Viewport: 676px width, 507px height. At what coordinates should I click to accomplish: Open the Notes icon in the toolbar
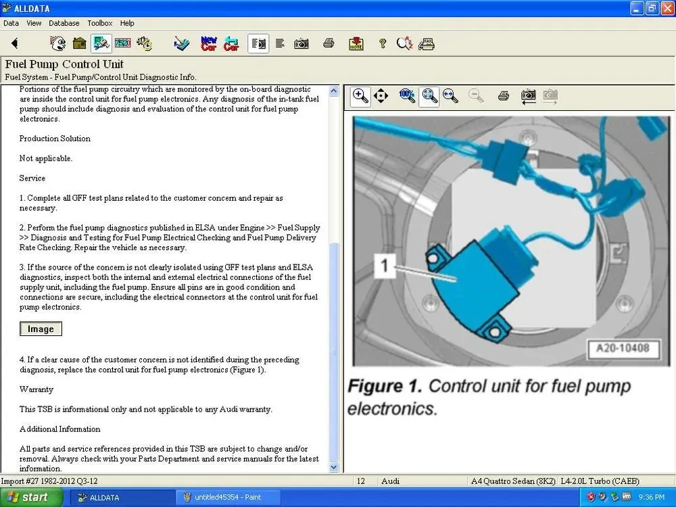click(356, 43)
